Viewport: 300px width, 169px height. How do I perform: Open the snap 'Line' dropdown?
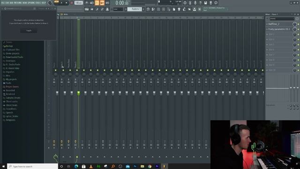click(x=118, y=9)
